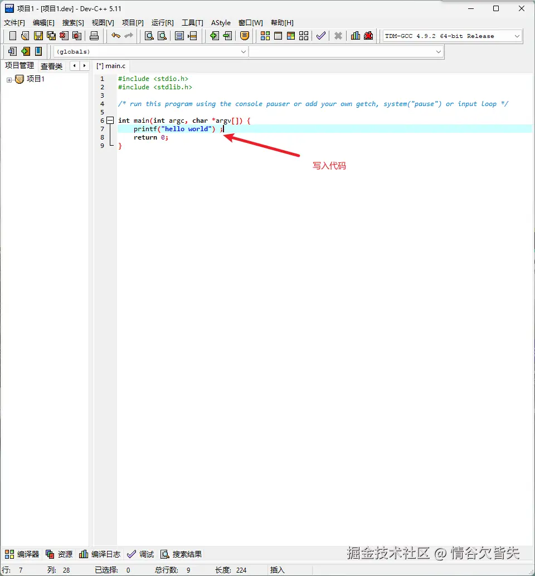The width and height of the screenshot is (535, 576).
Task: Open Replace with the second magnifier icon
Action: (x=162, y=36)
